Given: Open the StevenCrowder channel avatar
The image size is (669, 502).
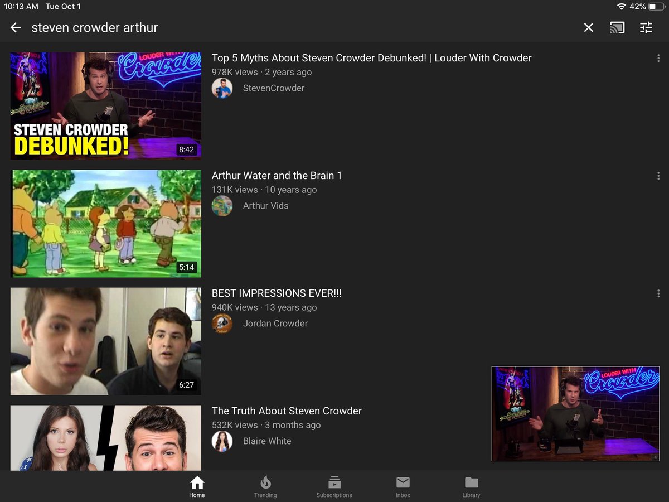Looking at the screenshot, I should pos(222,88).
